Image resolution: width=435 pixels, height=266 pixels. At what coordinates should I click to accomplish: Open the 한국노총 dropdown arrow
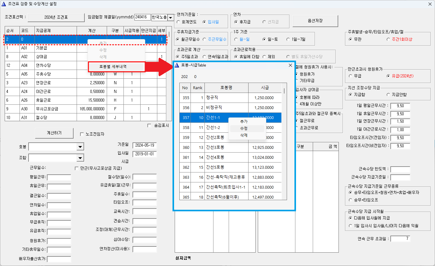point(170,18)
